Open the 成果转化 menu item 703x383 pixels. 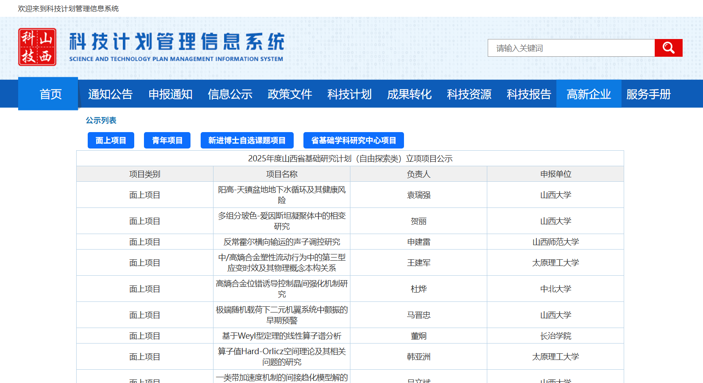[x=409, y=94]
